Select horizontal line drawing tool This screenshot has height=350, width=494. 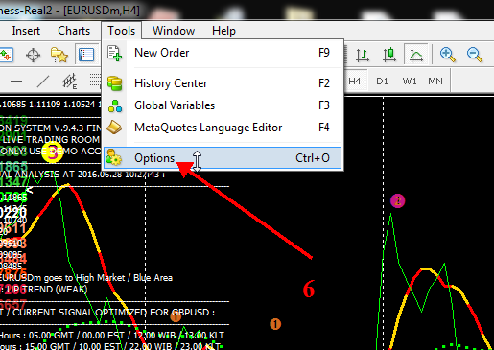[x=16, y=81]
